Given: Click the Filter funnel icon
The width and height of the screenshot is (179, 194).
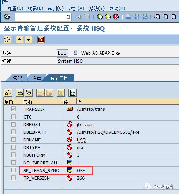Looking at the screenshot, I should point(29,93).
